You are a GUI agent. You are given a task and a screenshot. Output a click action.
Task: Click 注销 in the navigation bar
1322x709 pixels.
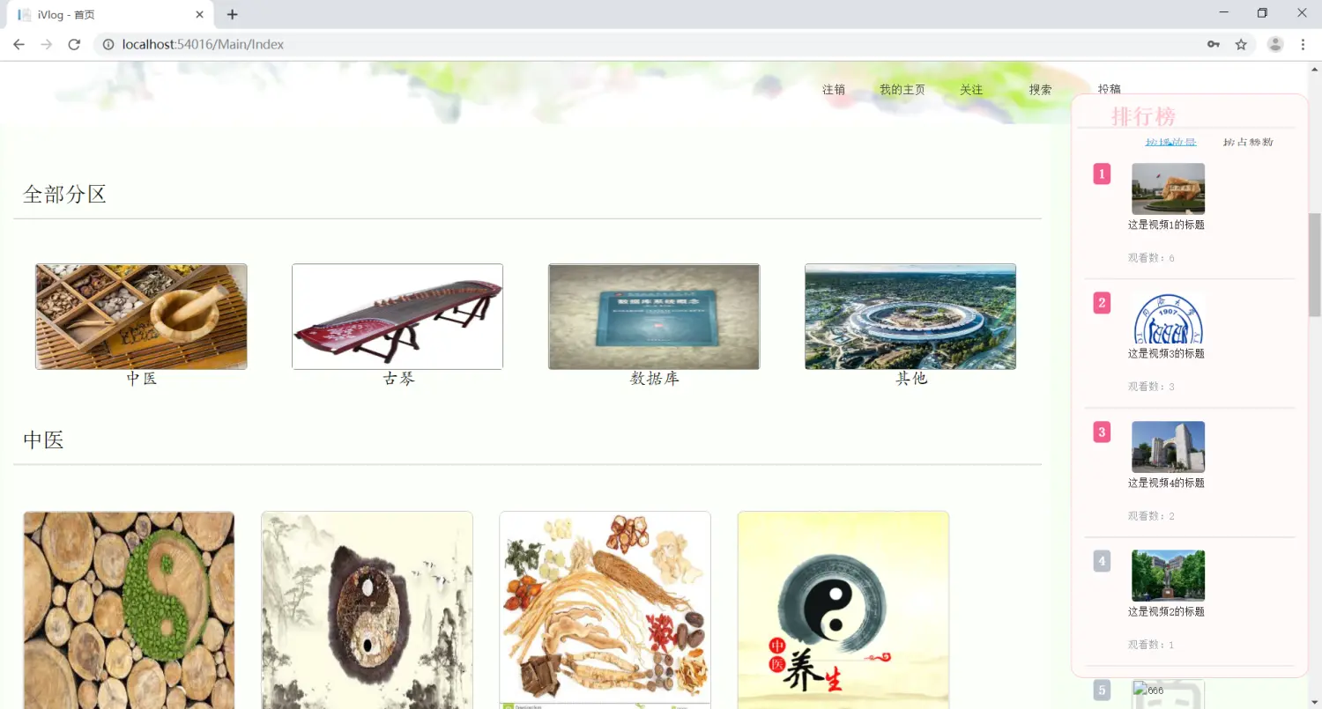point(834,90)
